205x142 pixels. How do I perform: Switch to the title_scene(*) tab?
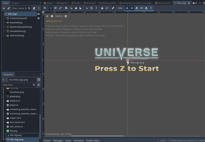(164, 3)
